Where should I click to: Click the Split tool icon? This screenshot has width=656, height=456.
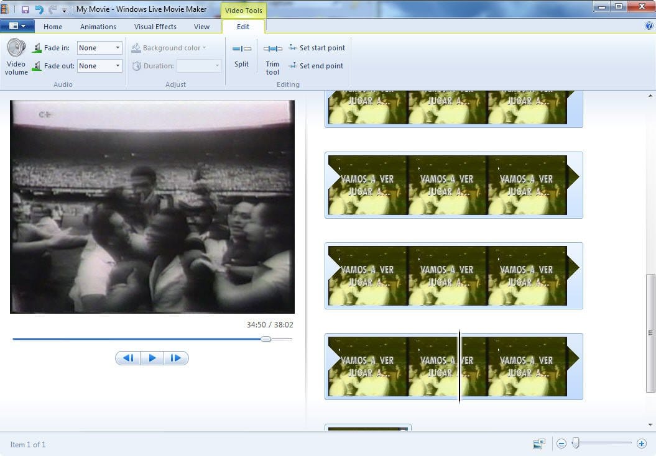pyautogui.click(x=242, y=48)
